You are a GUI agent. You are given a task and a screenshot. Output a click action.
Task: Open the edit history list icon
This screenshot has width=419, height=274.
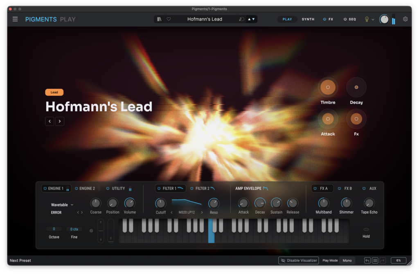(x=375, y=260)
